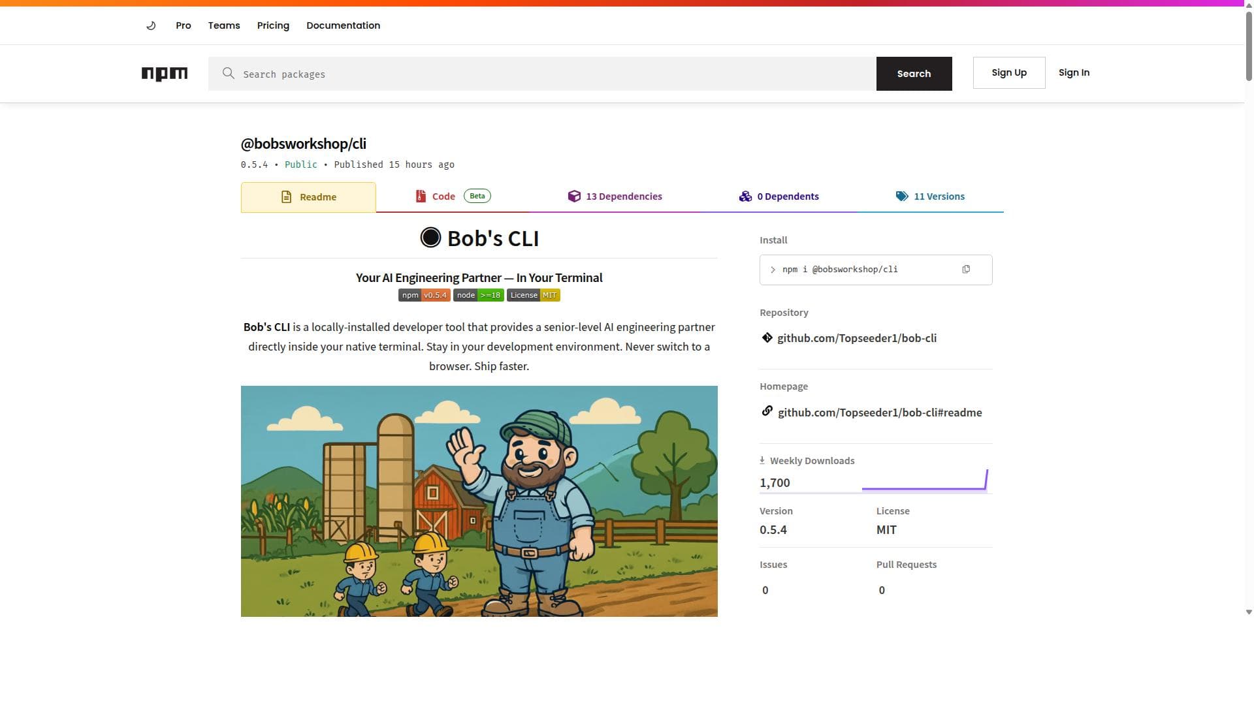Click the Versions tags icon
This screenshot has width=1254, height=705.
click(902, 196)
